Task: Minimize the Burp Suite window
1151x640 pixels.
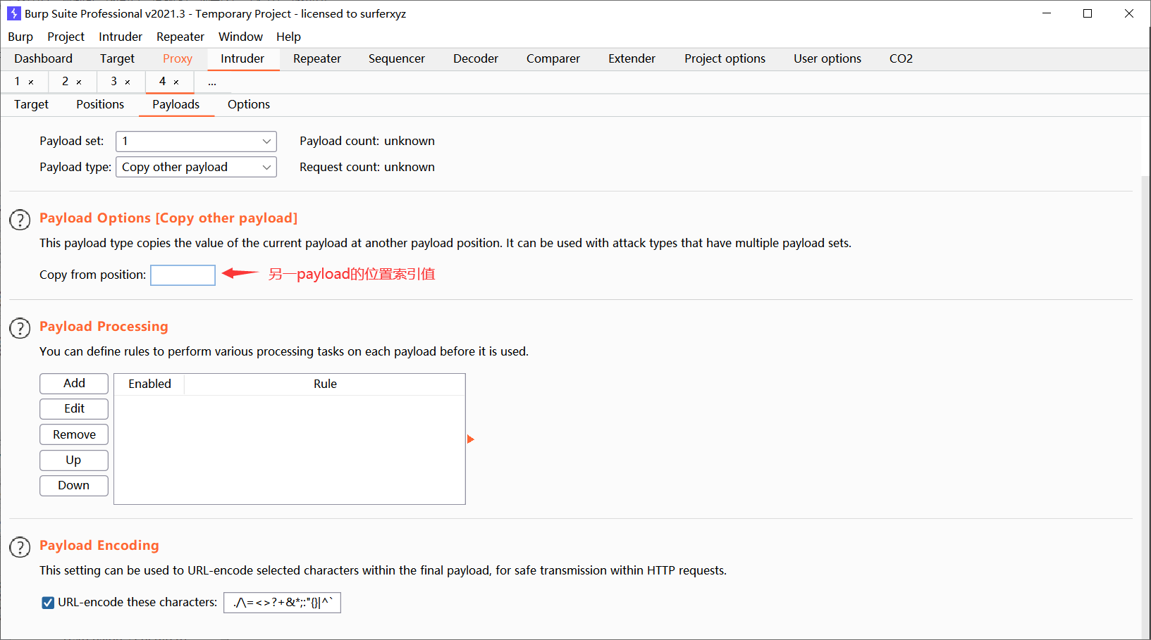Action: click(1047, 13)
